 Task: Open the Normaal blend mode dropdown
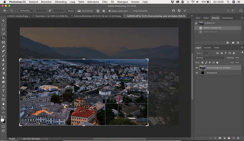[x=210, y=58]
